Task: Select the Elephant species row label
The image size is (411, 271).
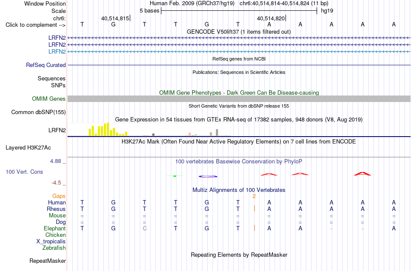Action: tap(55, 228)
